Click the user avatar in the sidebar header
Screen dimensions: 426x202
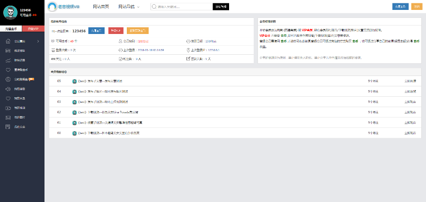click(10, 12)
